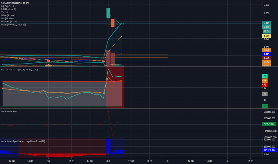Click the 0.000 axis label in bottom pane
The width and height of the screenshot is (278, 164).
(266, 154)
